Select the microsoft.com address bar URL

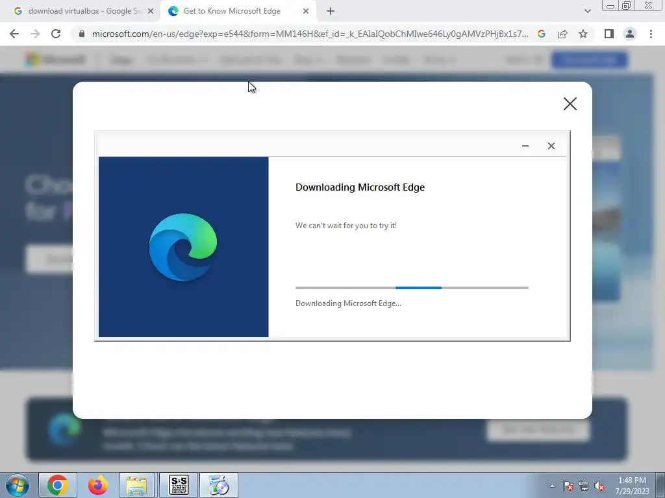[310, 34]
